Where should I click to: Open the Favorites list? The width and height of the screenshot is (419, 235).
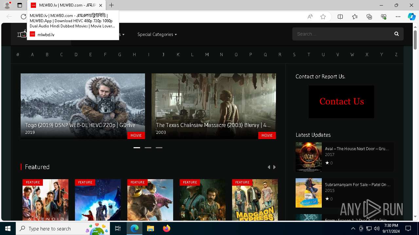pyautogui.click(x=355, y=17)
